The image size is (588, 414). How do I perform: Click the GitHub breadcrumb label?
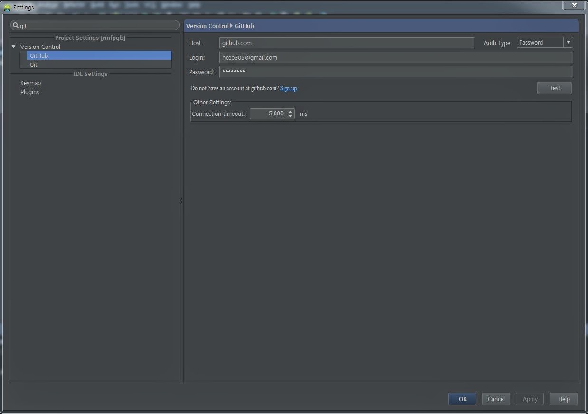coord(244,26)
